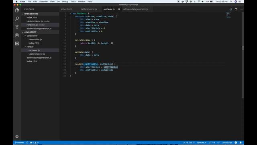This screenshot has height=145, width=257.
Task: Click the synchronize changes icon in status bar
Action: [27, 143]
